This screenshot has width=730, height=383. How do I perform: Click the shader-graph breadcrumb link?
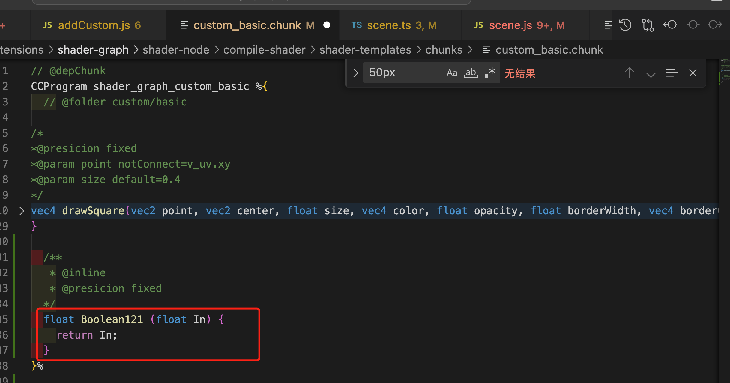(93, 50)
